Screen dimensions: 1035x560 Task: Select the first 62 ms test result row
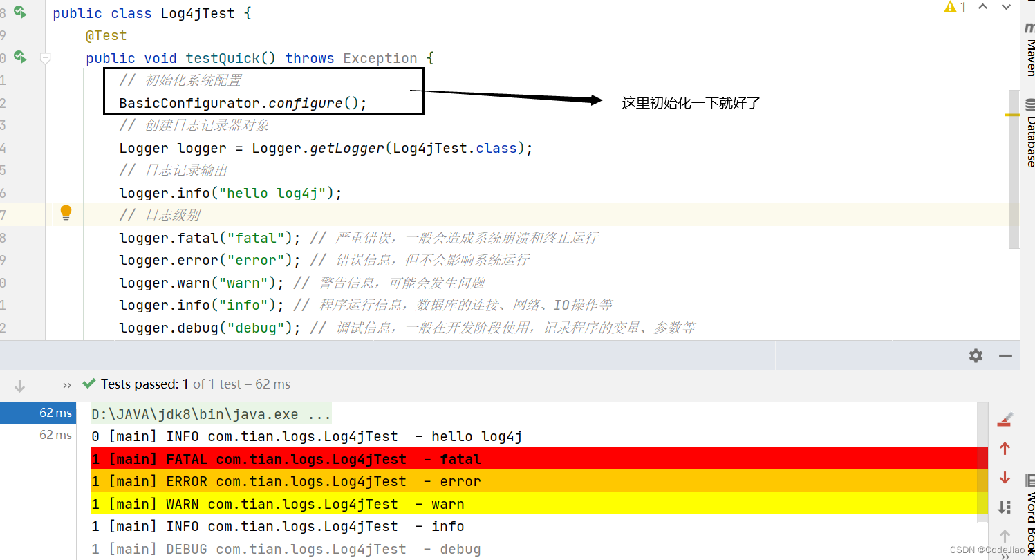(x=38, y=413)
